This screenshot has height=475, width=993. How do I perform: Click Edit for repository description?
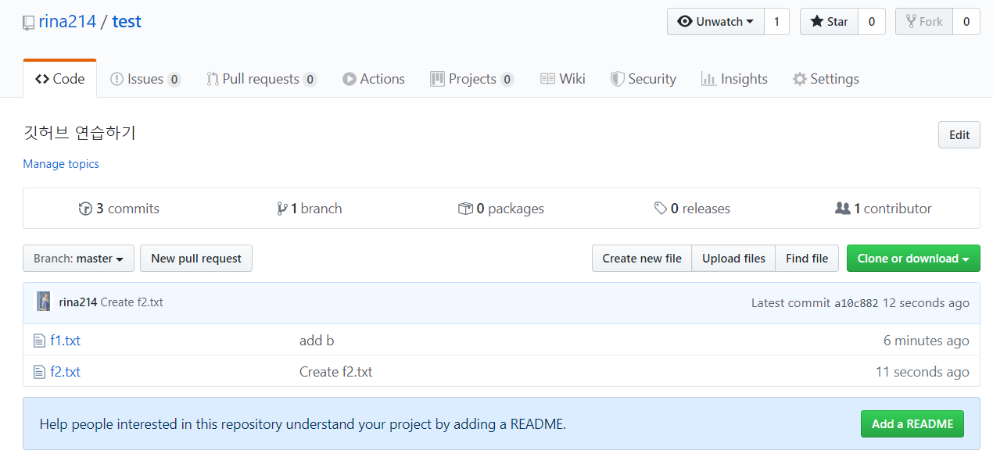[959, 135]
